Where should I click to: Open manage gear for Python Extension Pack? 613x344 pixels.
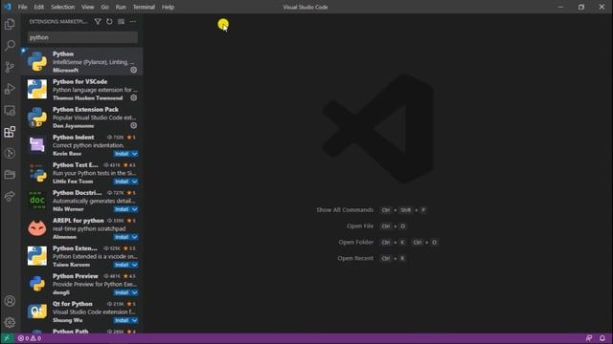point(134,125)
